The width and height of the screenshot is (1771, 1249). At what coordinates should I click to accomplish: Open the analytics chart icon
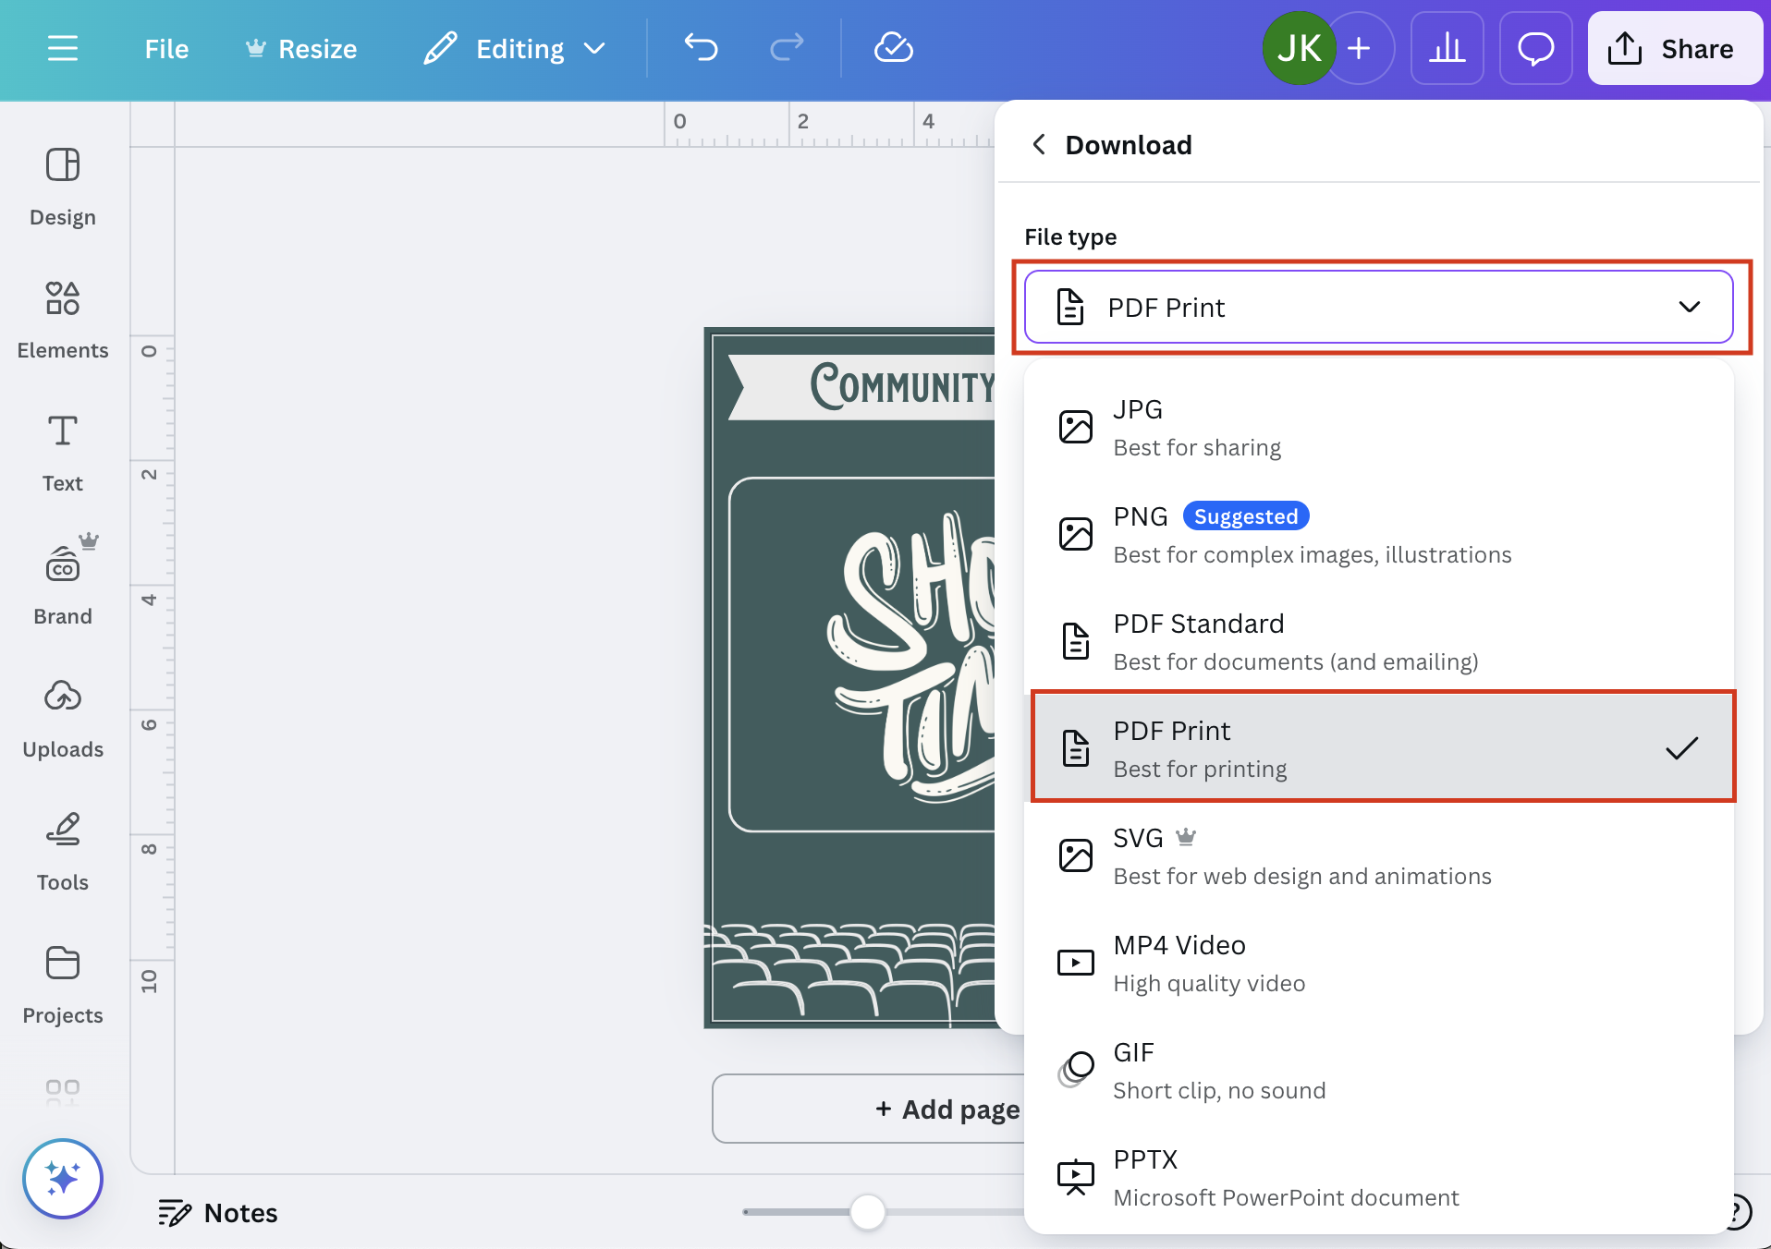1447,48
